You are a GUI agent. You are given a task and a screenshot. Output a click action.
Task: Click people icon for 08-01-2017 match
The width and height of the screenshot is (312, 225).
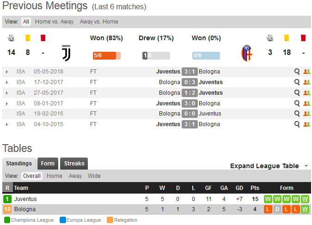(x=306, y=103)
